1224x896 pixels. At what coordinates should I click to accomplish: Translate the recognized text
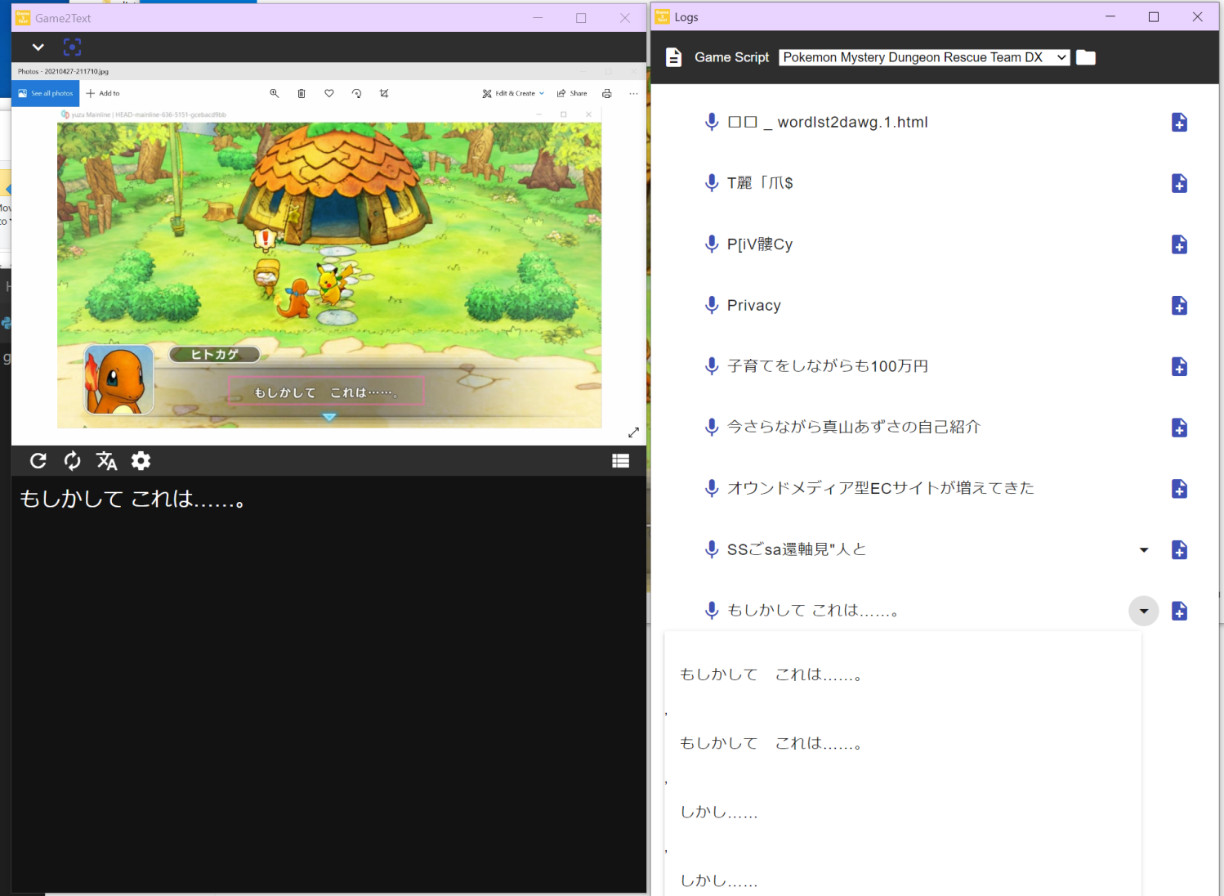coord(105,461)
